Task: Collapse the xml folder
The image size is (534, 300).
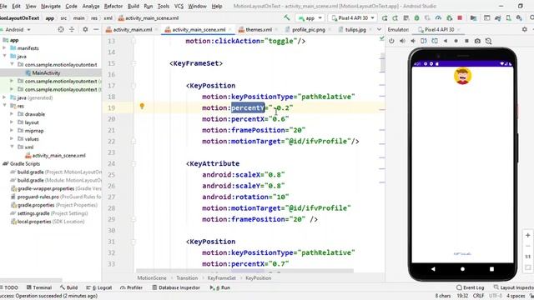Action: coord(12,147)
